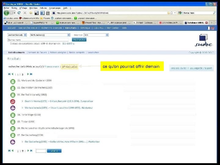Open 'Der Zauberberg (1982)' Geißendörfer entry
Screen dimensions: 220x165
62,142
